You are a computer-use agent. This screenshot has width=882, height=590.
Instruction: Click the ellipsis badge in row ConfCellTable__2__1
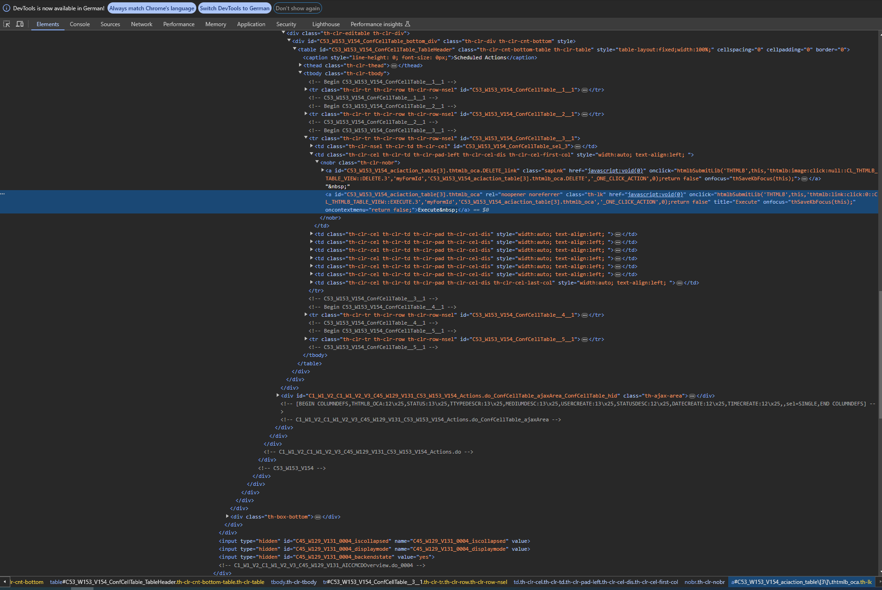point(584,114)
